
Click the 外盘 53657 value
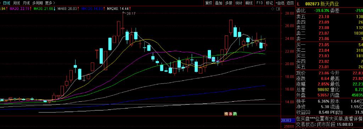pos(323,95)
